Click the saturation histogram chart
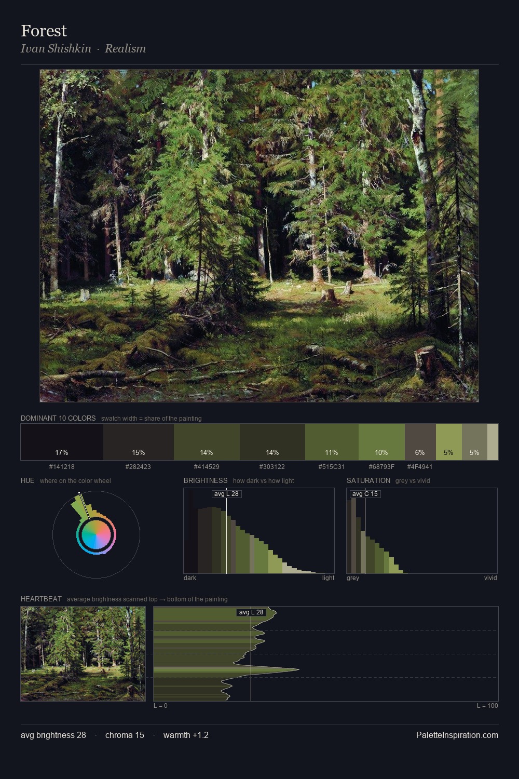519x779 pixels. [422, 531]
